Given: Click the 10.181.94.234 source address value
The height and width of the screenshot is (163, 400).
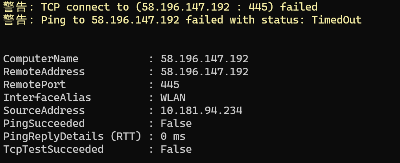Looking at the screenshot, I should 201,110.
